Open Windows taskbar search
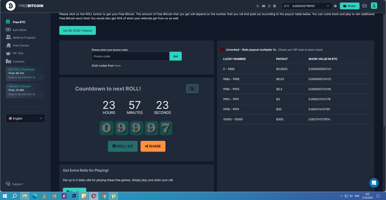Screen dimensions: 386x200 click(14, 196)
